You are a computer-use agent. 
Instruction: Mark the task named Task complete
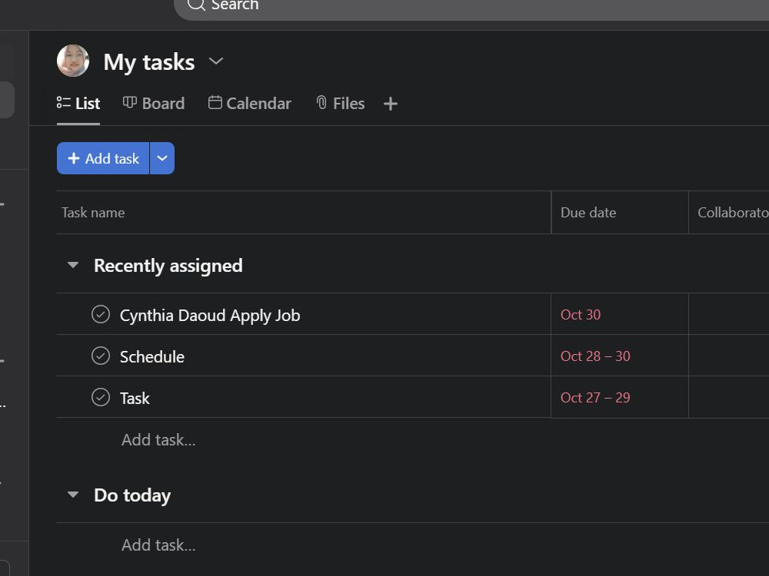tap(101, 397)
